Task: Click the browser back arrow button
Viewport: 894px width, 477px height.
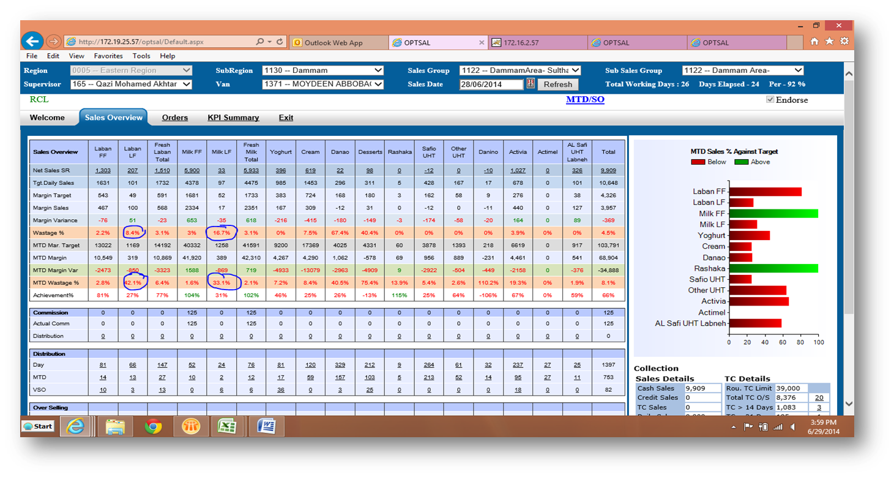Action: tap(32, 42)
